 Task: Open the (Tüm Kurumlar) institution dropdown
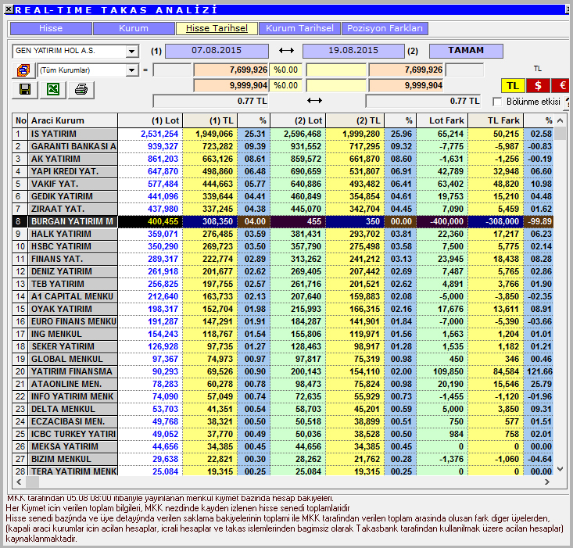[x=131, y=70]
